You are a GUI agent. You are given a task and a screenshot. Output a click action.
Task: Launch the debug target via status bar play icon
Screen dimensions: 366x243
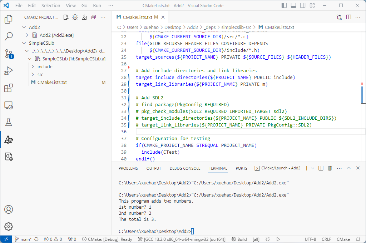point(278,239)
